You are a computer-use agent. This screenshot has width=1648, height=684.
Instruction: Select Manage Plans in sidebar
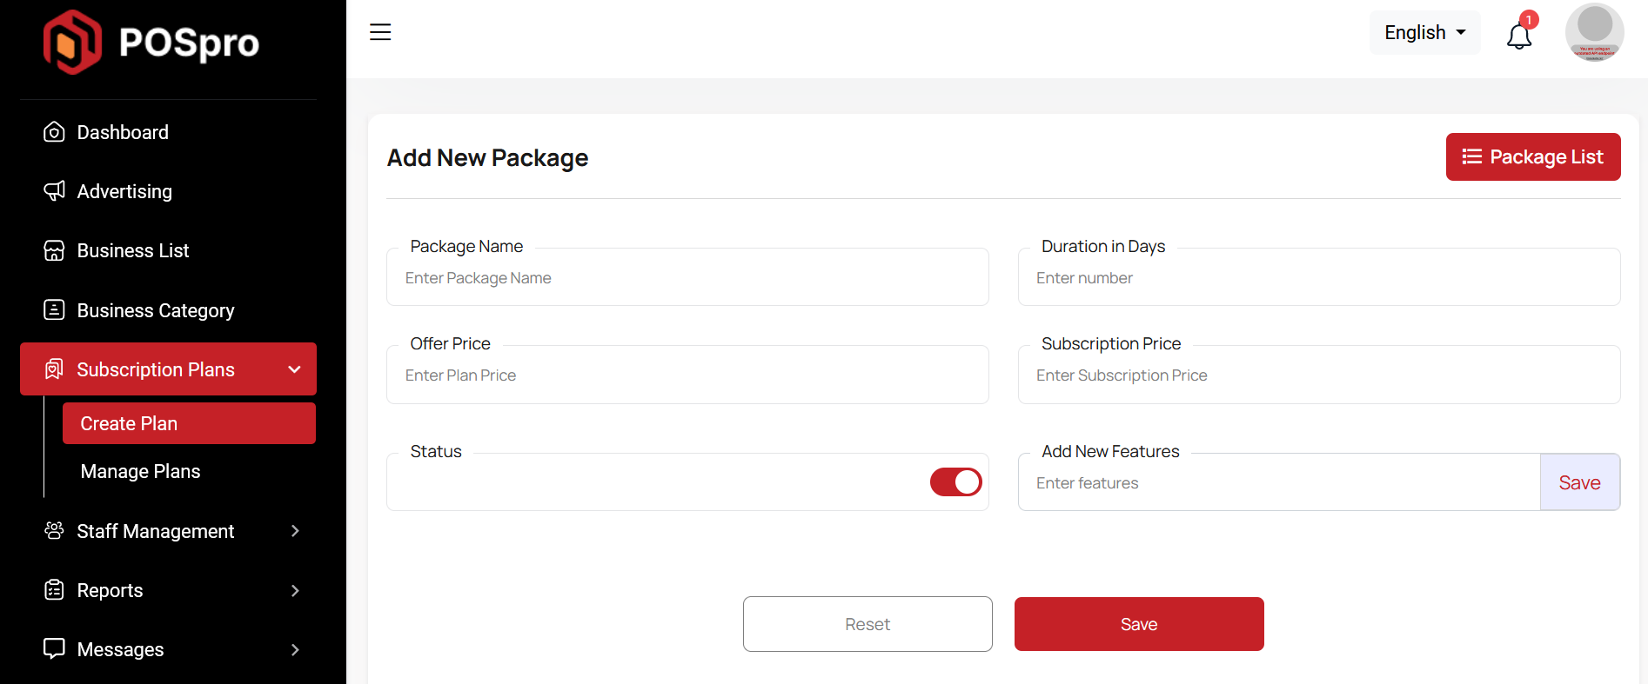coord(140,471)
